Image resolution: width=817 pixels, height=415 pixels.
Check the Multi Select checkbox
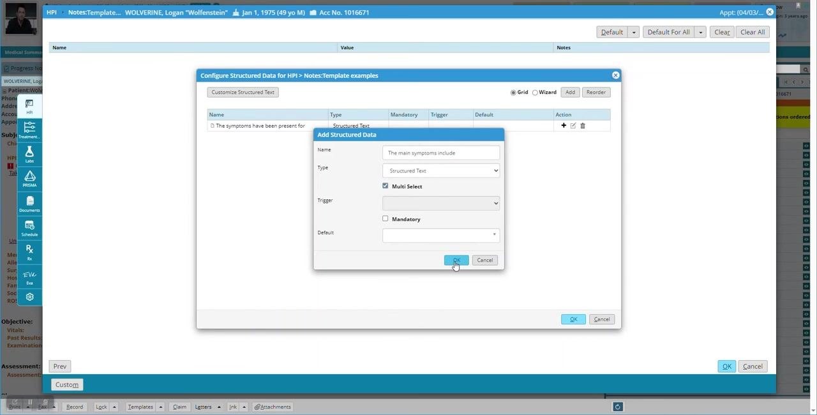(x=386, y=186)
